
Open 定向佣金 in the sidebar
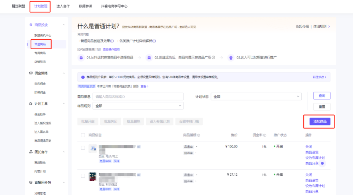40,83
